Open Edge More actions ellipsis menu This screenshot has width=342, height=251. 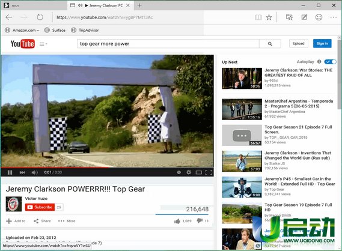pos(334,17)
